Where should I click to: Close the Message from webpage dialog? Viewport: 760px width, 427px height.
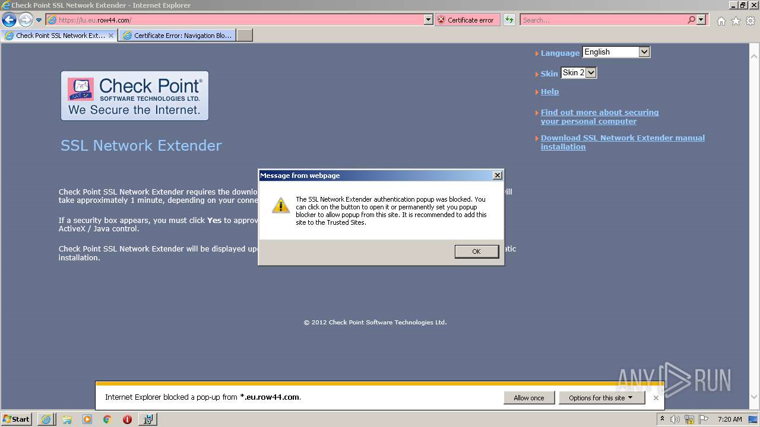pyautogui.click(x=498, y=175)
